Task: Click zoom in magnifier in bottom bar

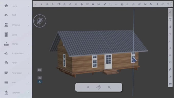Action: pos(88,87)
